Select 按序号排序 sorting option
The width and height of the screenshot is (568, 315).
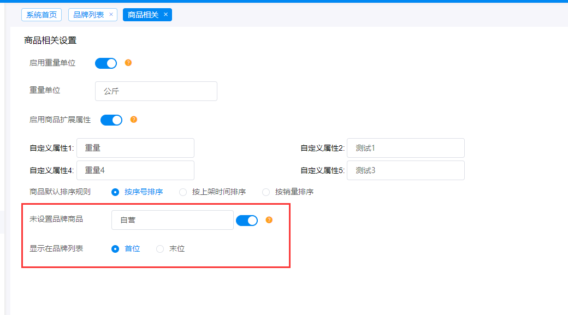tap(115, 192)
